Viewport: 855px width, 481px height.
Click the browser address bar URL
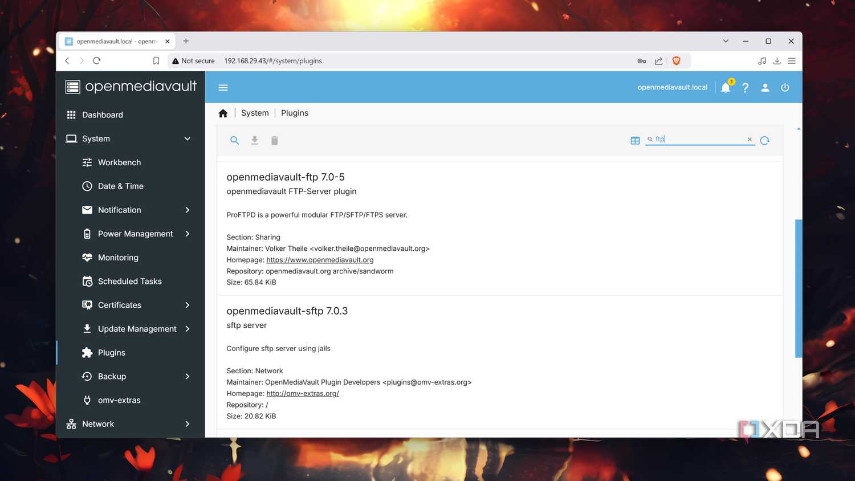[x=273, y=61]
